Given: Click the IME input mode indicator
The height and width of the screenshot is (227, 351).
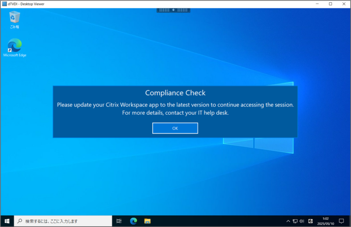Looking at the screenshot, I should pyautogui.click(x=311, y=221).
